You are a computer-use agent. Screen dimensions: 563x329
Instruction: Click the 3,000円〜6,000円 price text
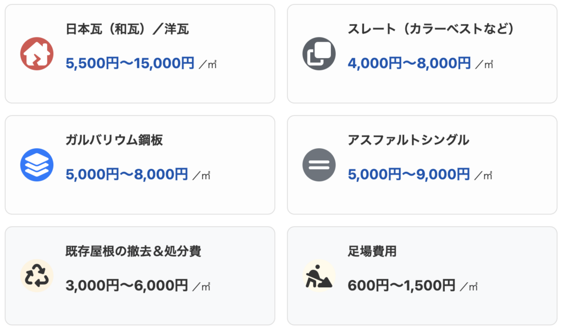click(x=126, y=286)
